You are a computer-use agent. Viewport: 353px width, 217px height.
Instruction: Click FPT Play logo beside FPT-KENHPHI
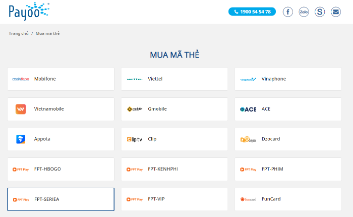pyautogui.click(x=135, y=170)
